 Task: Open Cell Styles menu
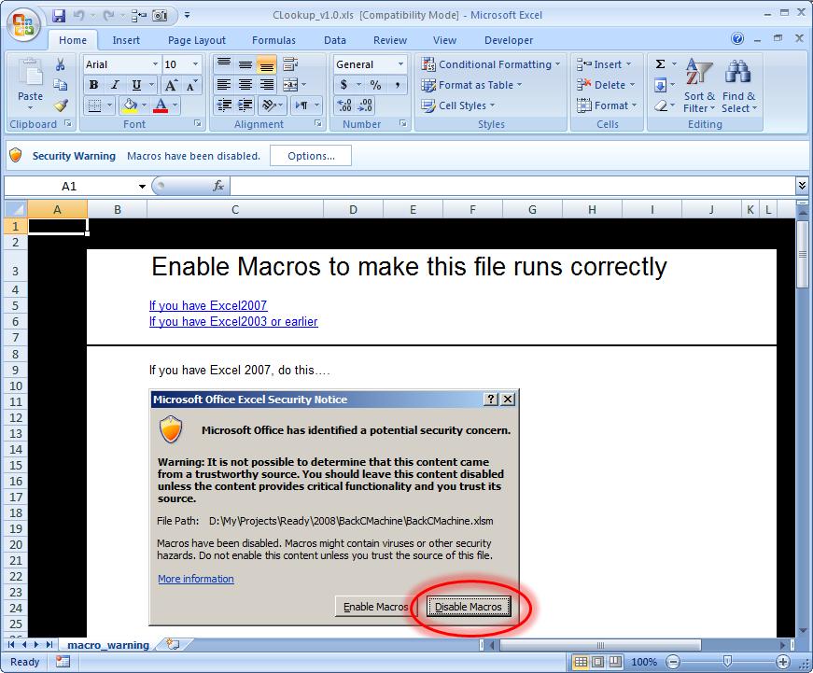pos(458,105)
